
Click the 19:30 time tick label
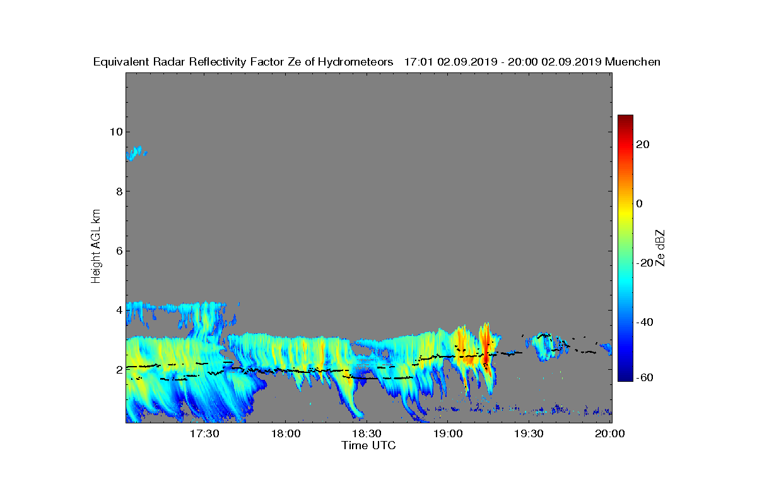click(x=529, y=434)
